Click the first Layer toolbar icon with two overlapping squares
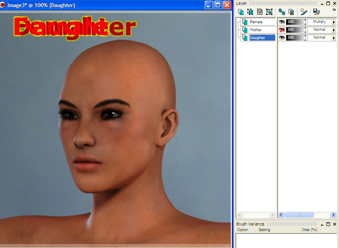 pyautogui.click(x=241, y=12)
